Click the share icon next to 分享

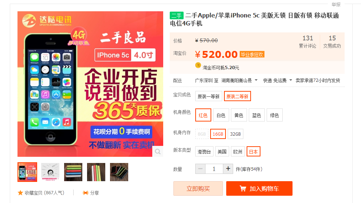click(x=85, y=193)
